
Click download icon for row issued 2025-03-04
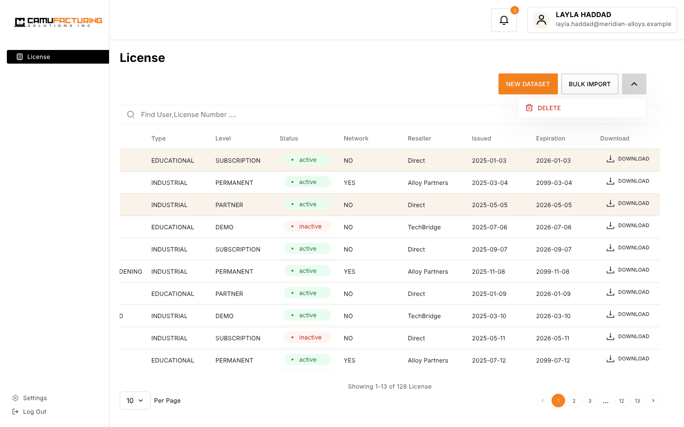point(610,181)
